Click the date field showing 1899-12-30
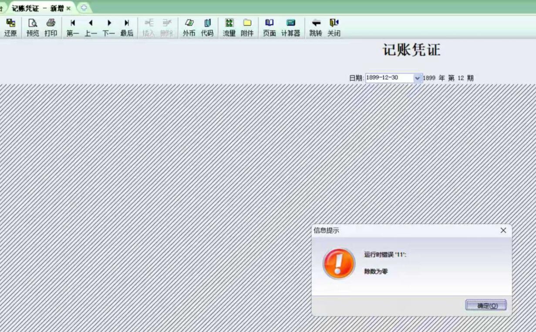Screen dimensions: 536x332 (388, 78)
